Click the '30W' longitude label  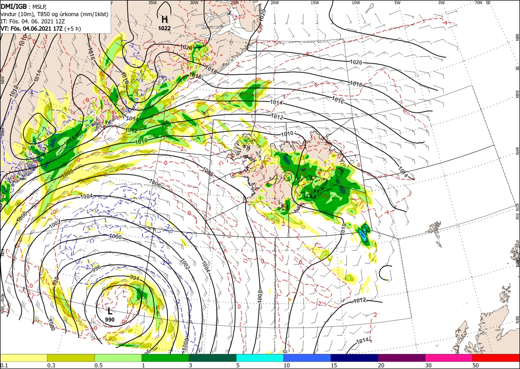click(194, 3)
